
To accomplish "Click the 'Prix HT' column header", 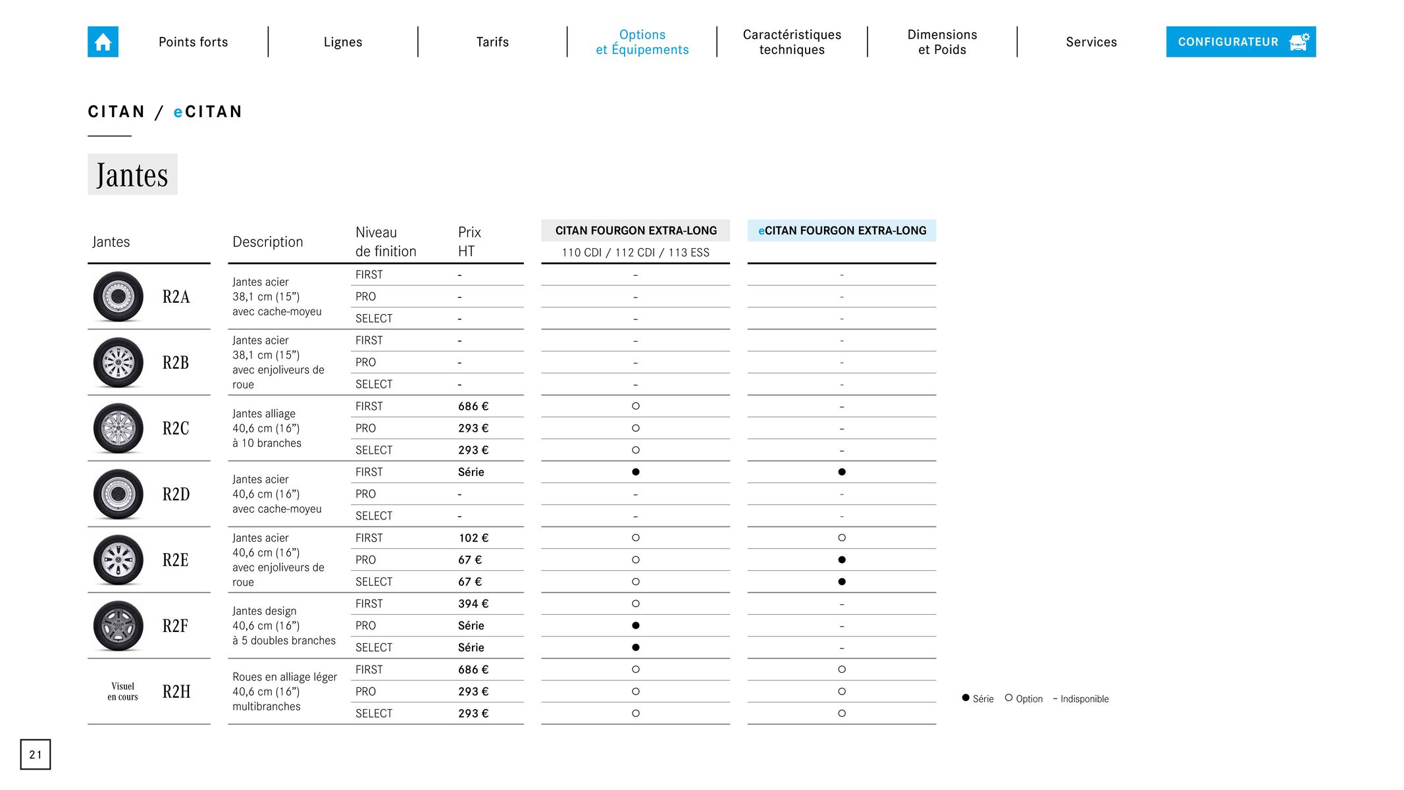I will tap(469, 242).
